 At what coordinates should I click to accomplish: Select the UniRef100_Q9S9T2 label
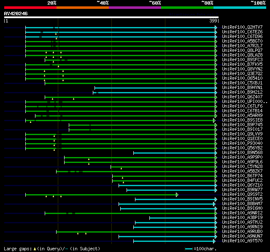[x=242, y=195]
